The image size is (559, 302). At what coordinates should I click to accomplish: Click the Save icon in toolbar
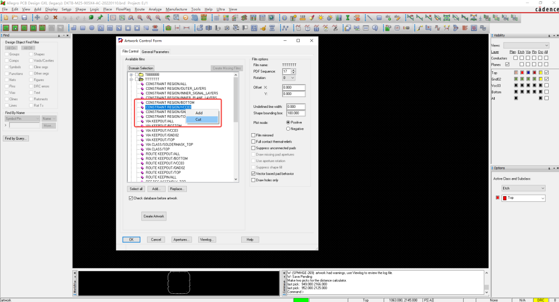[24, 18]
